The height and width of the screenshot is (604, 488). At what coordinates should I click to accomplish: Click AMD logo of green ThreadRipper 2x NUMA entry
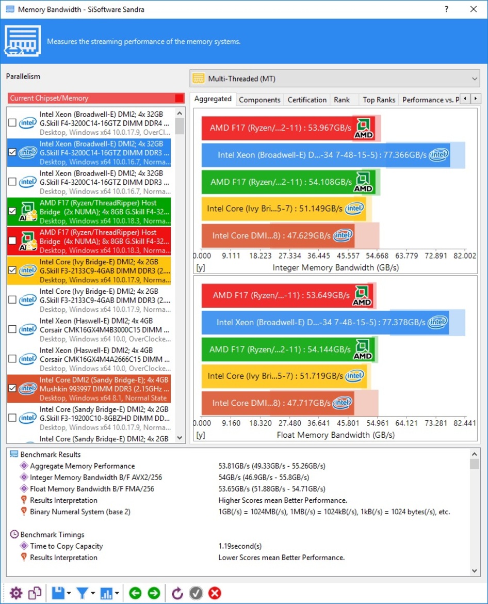click(x=27, y=212)
